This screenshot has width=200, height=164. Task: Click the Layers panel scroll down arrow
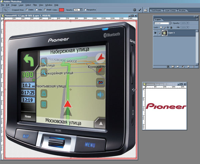(x=197, y=64)
